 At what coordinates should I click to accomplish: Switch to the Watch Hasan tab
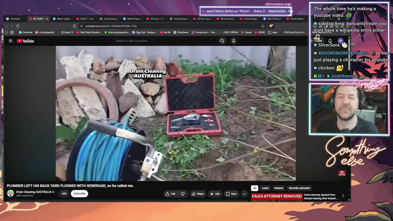pos(132,19)
